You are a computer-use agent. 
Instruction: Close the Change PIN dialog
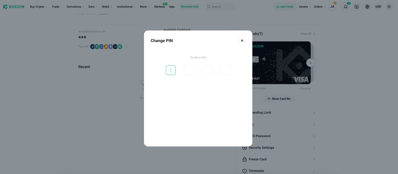(242, 41)
